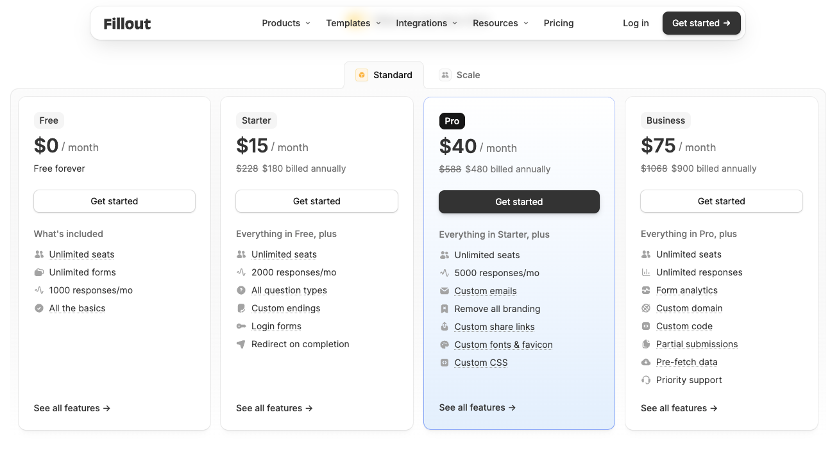
Task: Click the orange cube icon on the Standard tab
Action: [x=362, y=75]
